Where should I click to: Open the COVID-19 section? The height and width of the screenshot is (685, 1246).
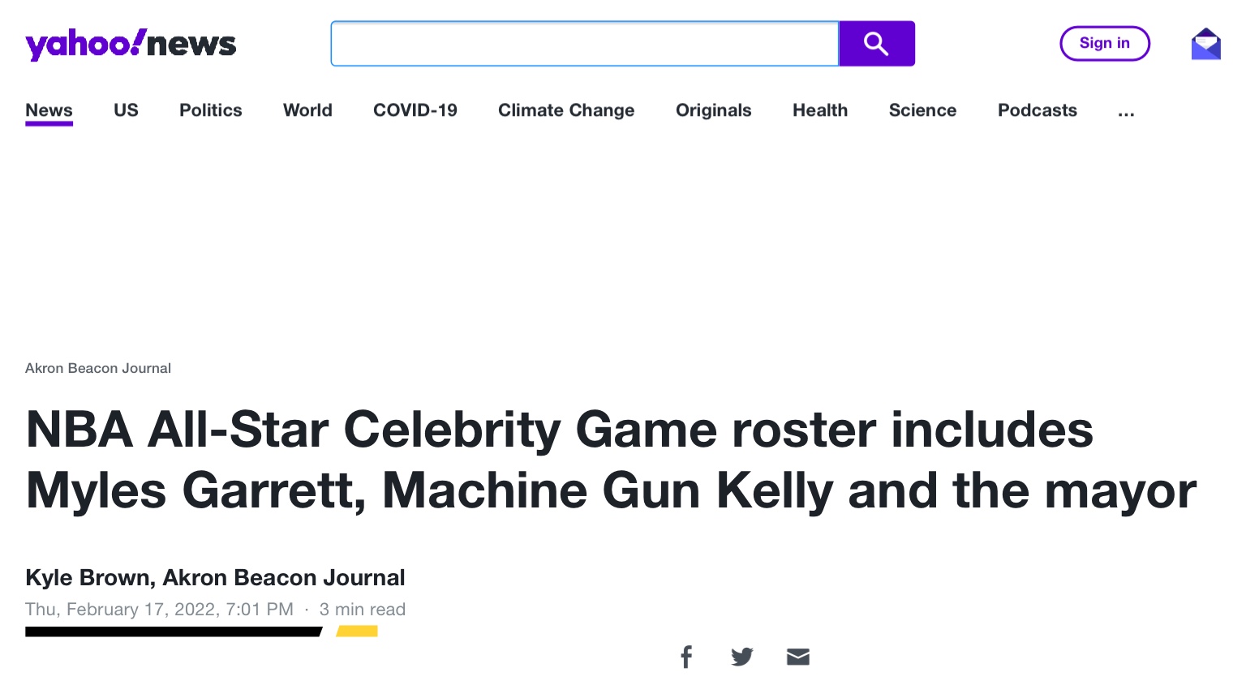pos(415,110)
